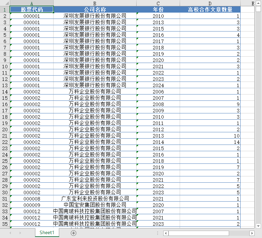This screenshot has height=238, width=262.
Task: Click the 公司名称 header cell
Action: (x=95, y=9)
